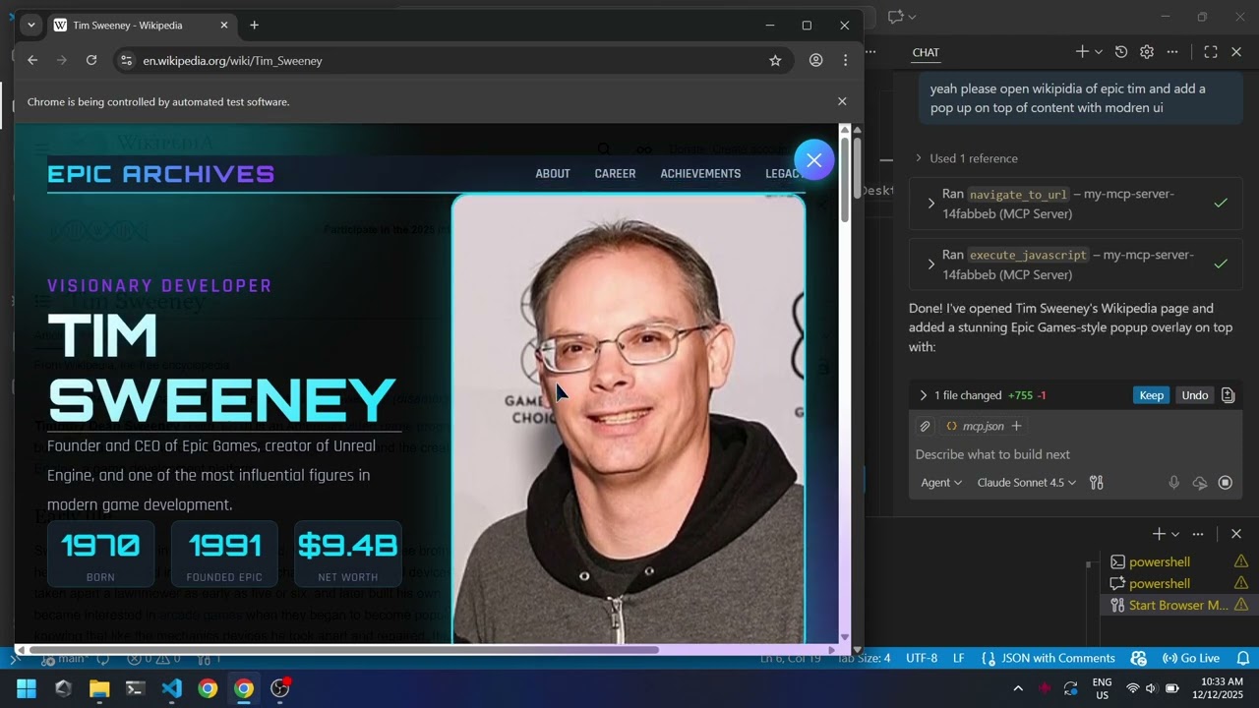Image resolution: width=1259 pixels, height=708 pixels.
Task: Open Chrome profile icon
Action: coord(815,60)
